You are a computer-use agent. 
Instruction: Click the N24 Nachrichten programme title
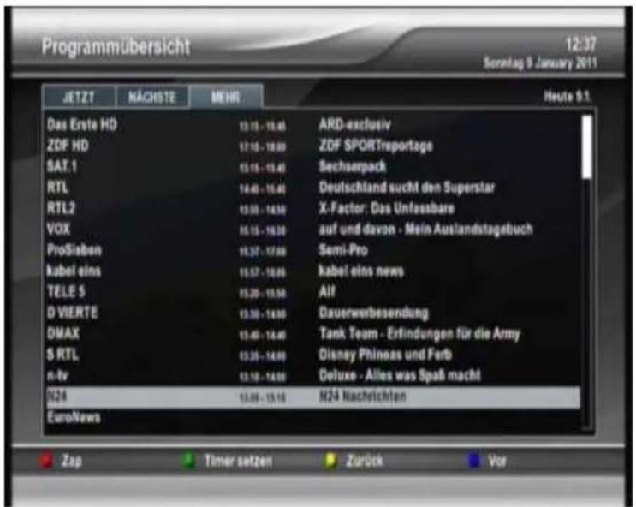362,397
